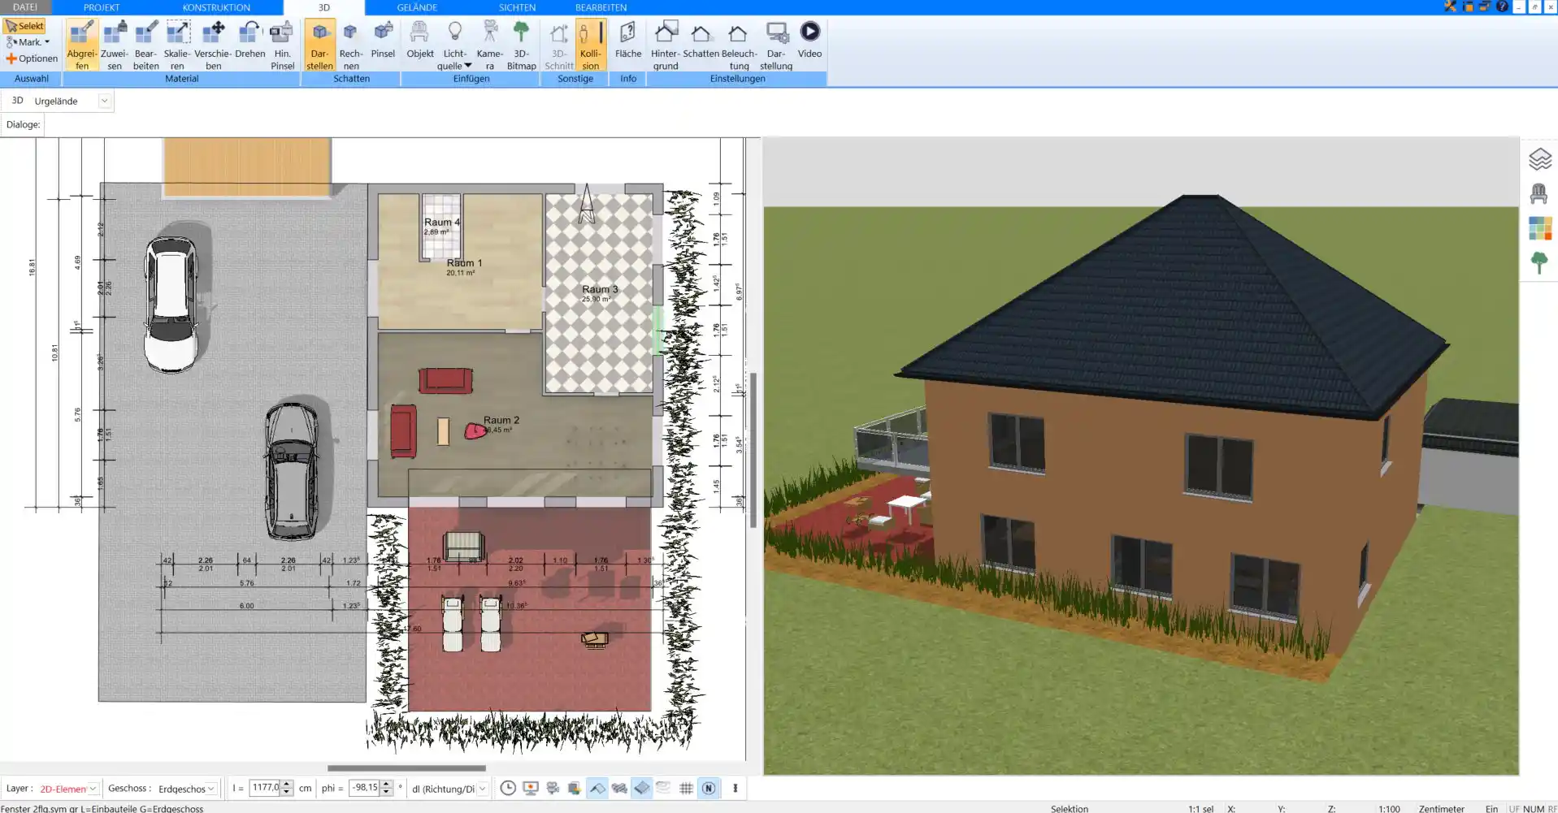
Task: Choose the Skalieren texture tool
Action: (177, 45)
